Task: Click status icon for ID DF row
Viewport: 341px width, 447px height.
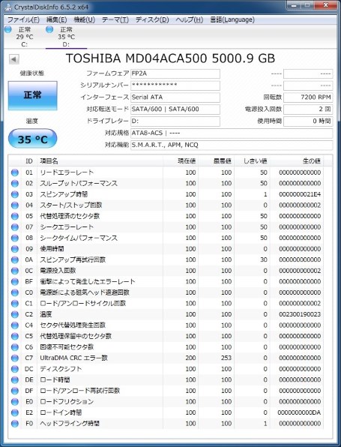Action: click(x=15, y=391)
